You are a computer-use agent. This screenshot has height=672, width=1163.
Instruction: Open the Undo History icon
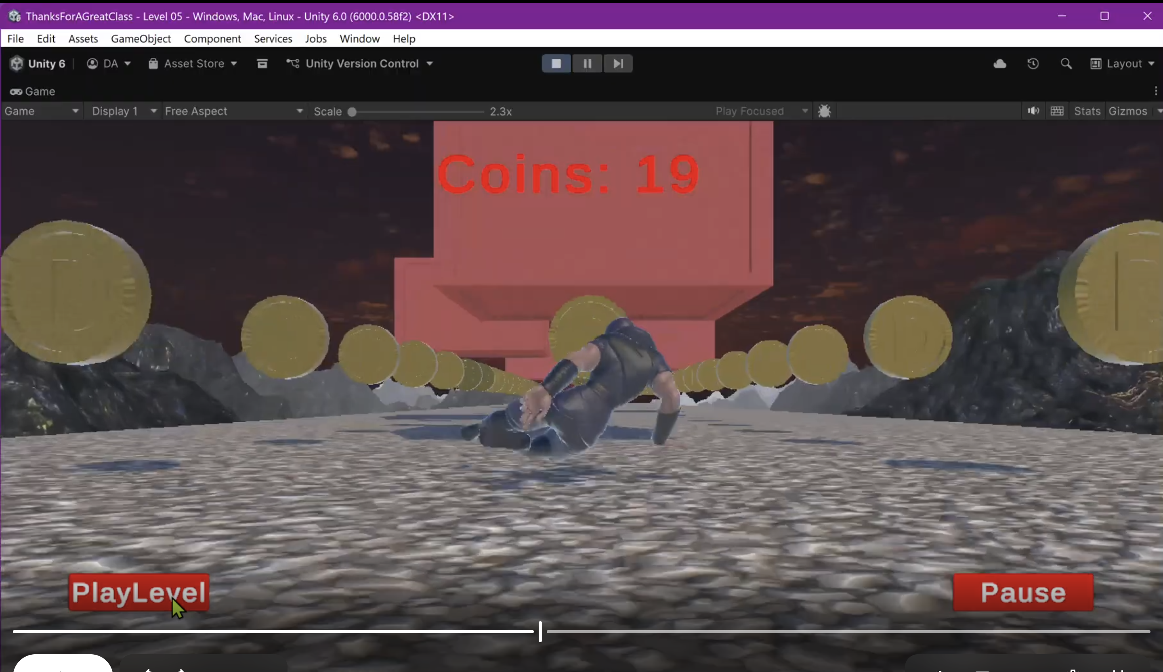(1033, 64)
